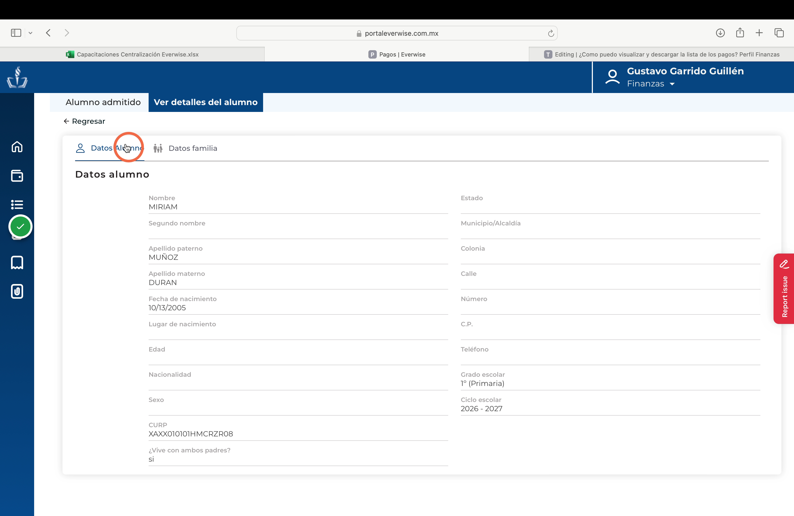Click the Datos alumno section heading
The image size is (794, 516).
coord(112,174)
